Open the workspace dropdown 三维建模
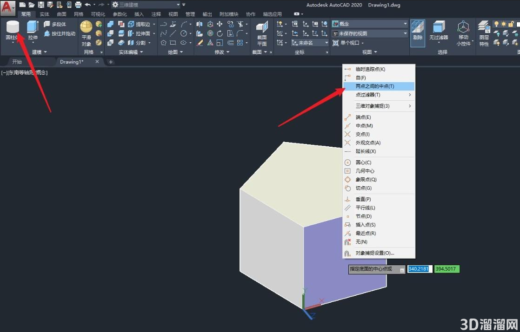The width and height of the screenshot is (520, 332). click(146, 5)
